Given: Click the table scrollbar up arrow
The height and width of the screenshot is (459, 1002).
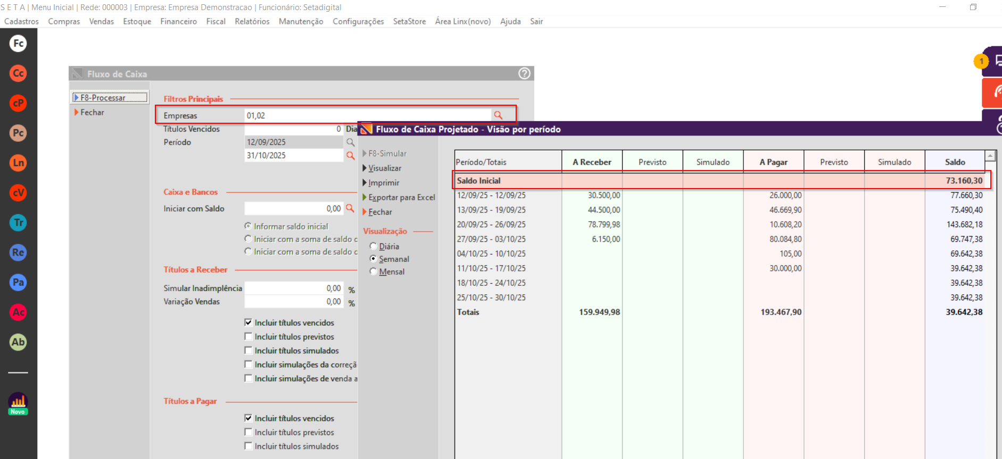Looking at the screenshot, I should (x=990, y=156).
